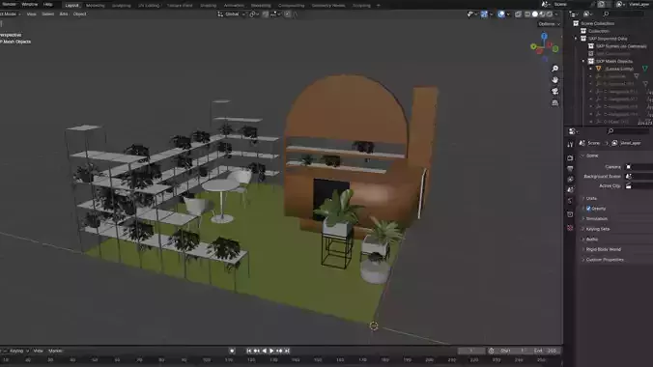Open the shading options dropdown arrow
653x367 pixels.
[556, 14]
